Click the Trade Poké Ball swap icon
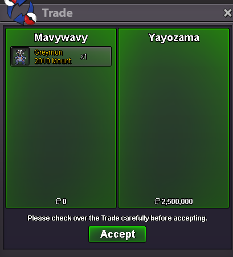Viewport: 233px width, 257px height. (x=21, y=13)
